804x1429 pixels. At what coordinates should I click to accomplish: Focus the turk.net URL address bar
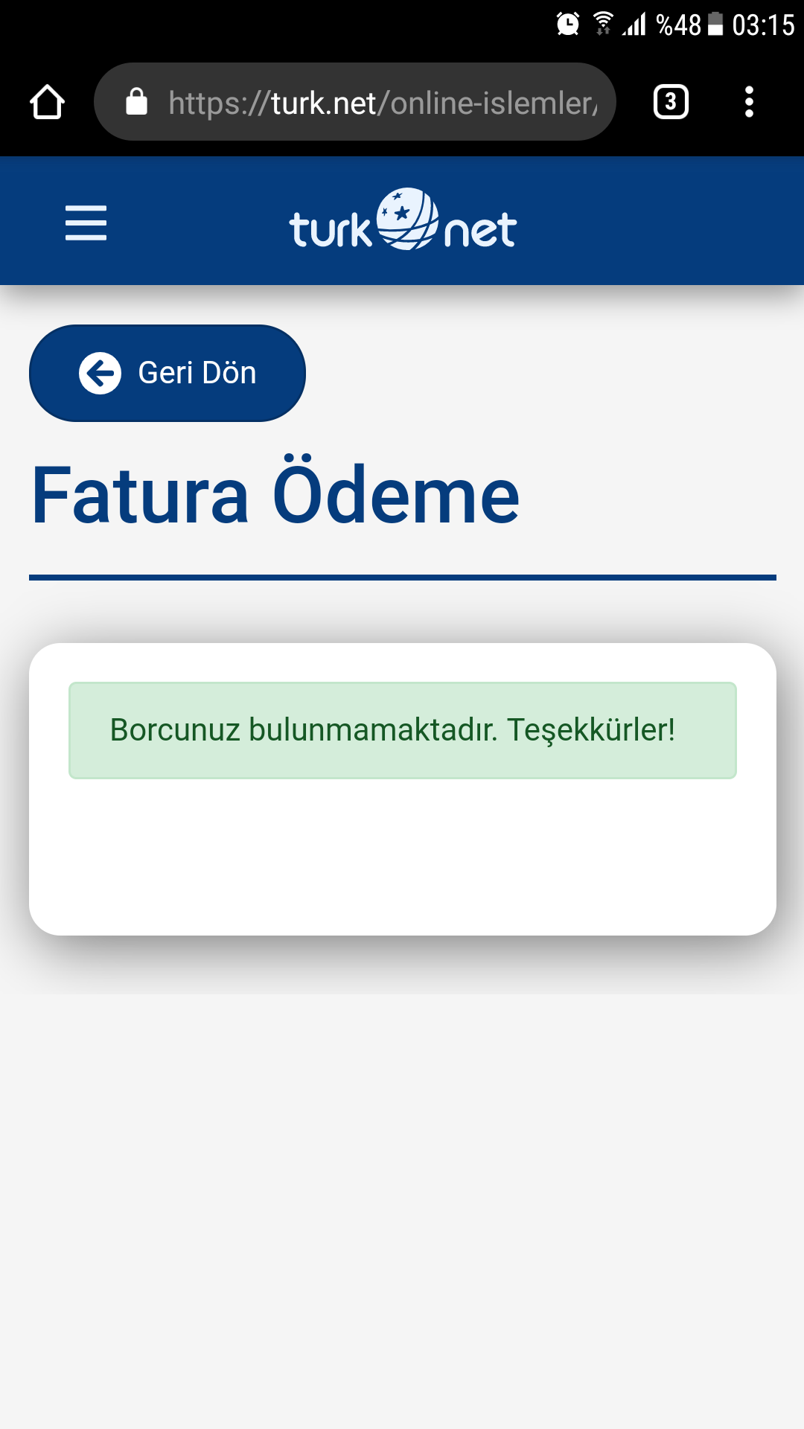[355, 102]
